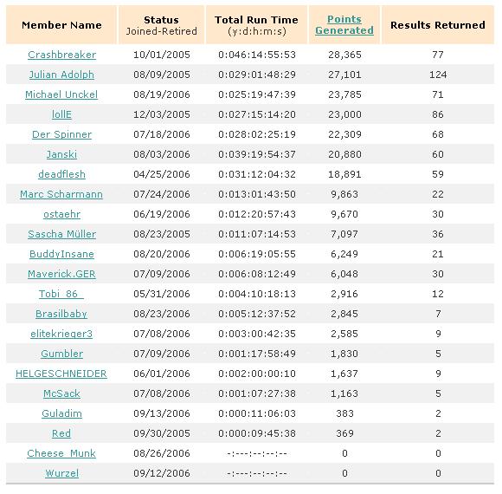502x494 pixels.
Task: Open Wurzel member link
Action: (x=61, y=473)
